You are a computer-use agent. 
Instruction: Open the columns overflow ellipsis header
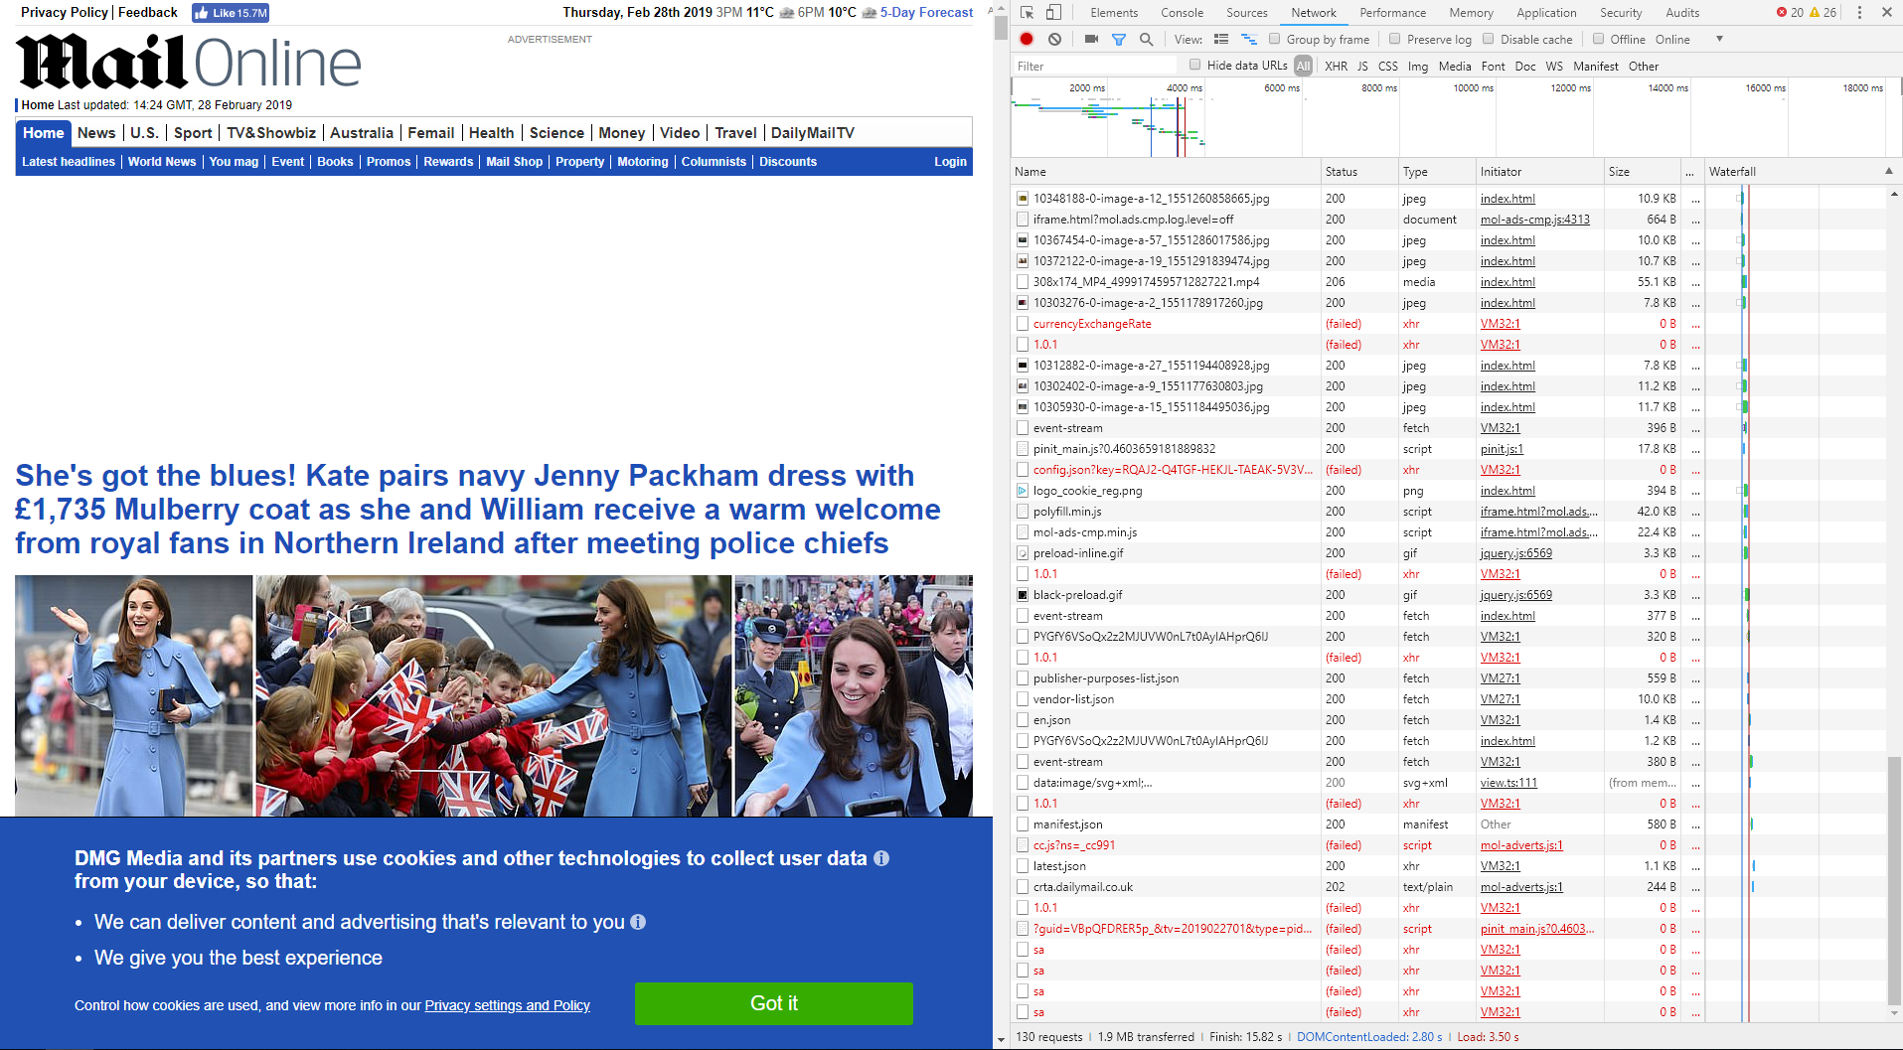(1689, 172)
